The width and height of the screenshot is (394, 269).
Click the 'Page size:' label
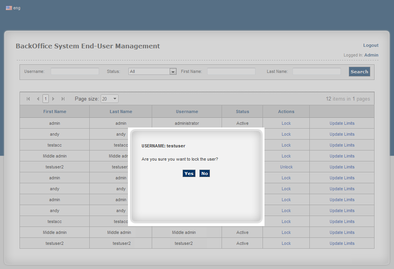(x=87, y=99)
